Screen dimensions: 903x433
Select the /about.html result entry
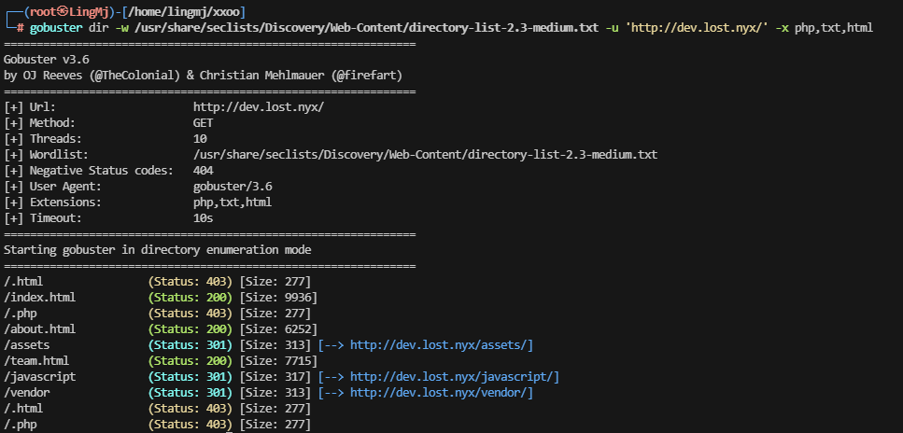[40, 329]
